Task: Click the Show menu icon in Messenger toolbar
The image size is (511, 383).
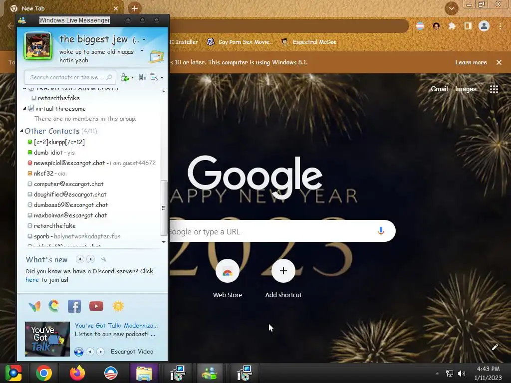Action: pyautogui.click(x=154, y=77)
